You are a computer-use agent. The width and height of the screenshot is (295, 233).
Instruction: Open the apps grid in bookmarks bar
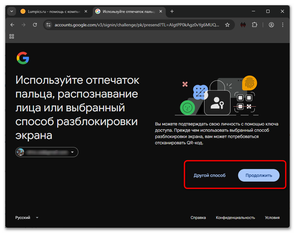coord(12,36)
